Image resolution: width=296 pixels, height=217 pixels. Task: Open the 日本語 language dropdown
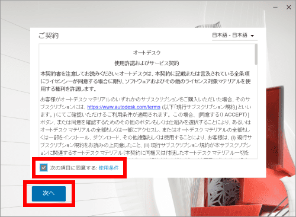tap(234, 36)
